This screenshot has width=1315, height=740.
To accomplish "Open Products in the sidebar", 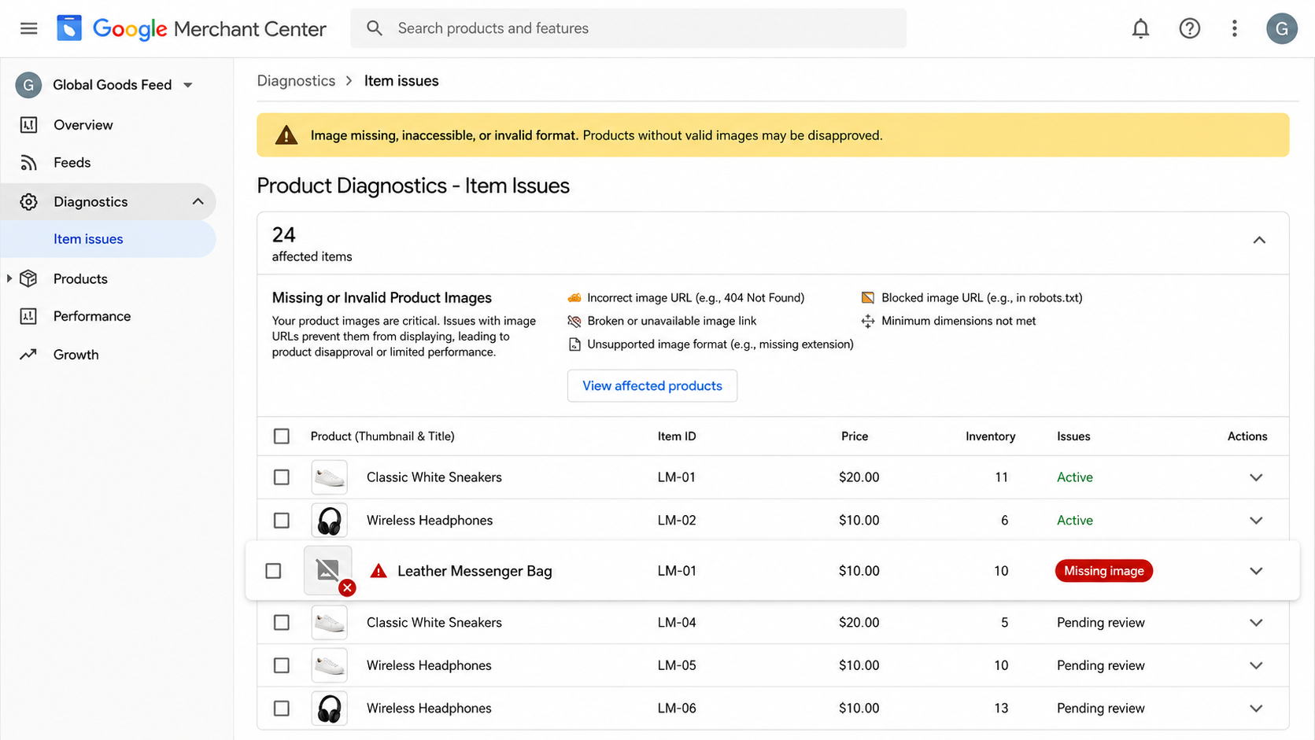I will click(80, 278).
